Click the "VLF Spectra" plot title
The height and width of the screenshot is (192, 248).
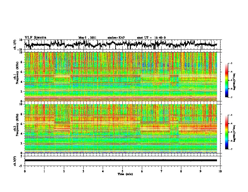click(x=35, y=38)
